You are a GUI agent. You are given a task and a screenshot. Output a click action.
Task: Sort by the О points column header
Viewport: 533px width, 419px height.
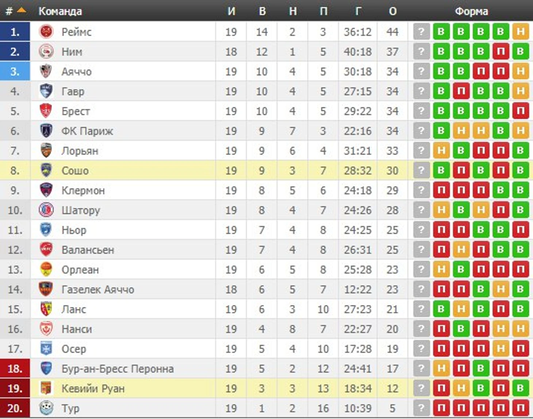[x=392, y=11]
